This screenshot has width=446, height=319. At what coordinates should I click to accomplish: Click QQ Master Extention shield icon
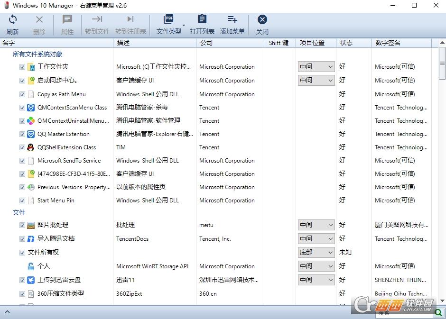(x=31, y=134)
